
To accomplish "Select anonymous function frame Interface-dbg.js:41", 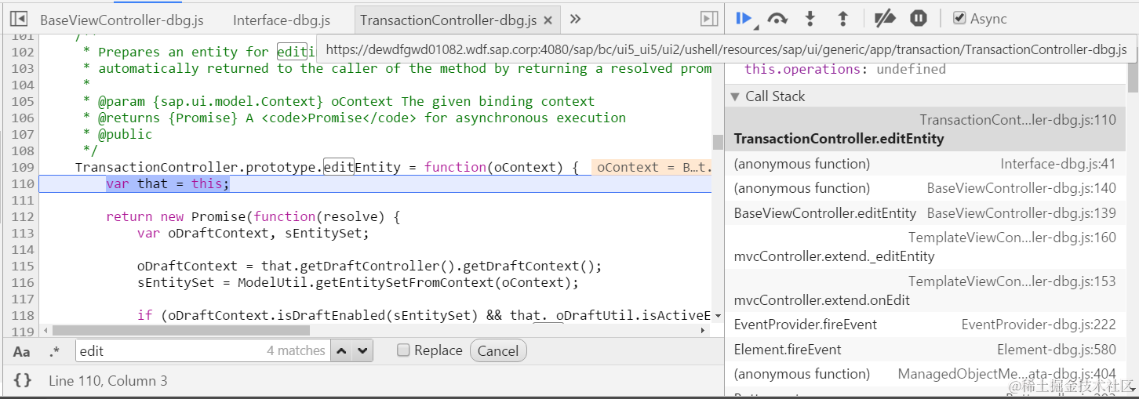I will [x=926, y=164].
